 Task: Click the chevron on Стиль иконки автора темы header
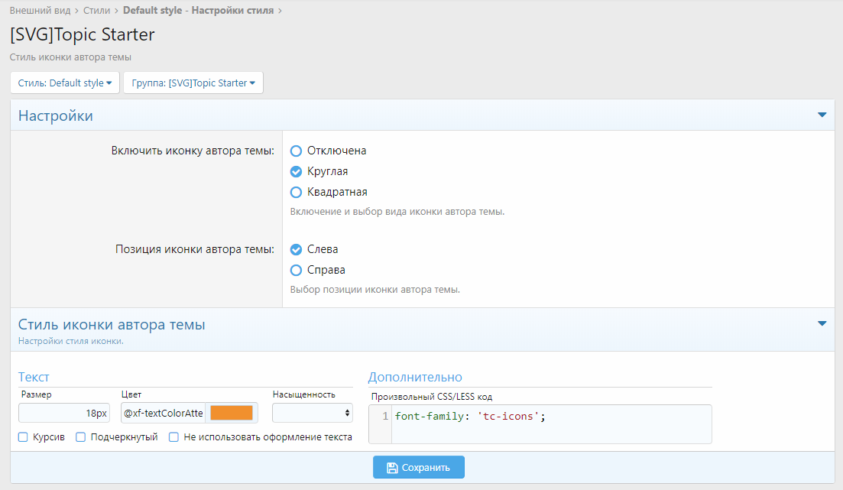(822, 324)
